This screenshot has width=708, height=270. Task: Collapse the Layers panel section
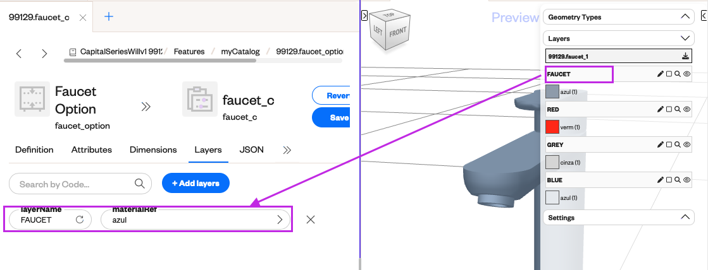pyautogui.click(x=685, y=38)
